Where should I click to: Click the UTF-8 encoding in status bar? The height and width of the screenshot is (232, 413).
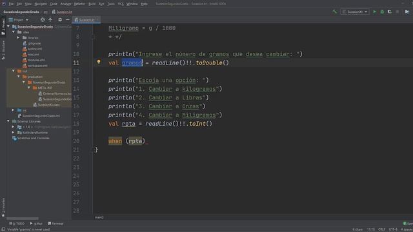pos(393,229)
